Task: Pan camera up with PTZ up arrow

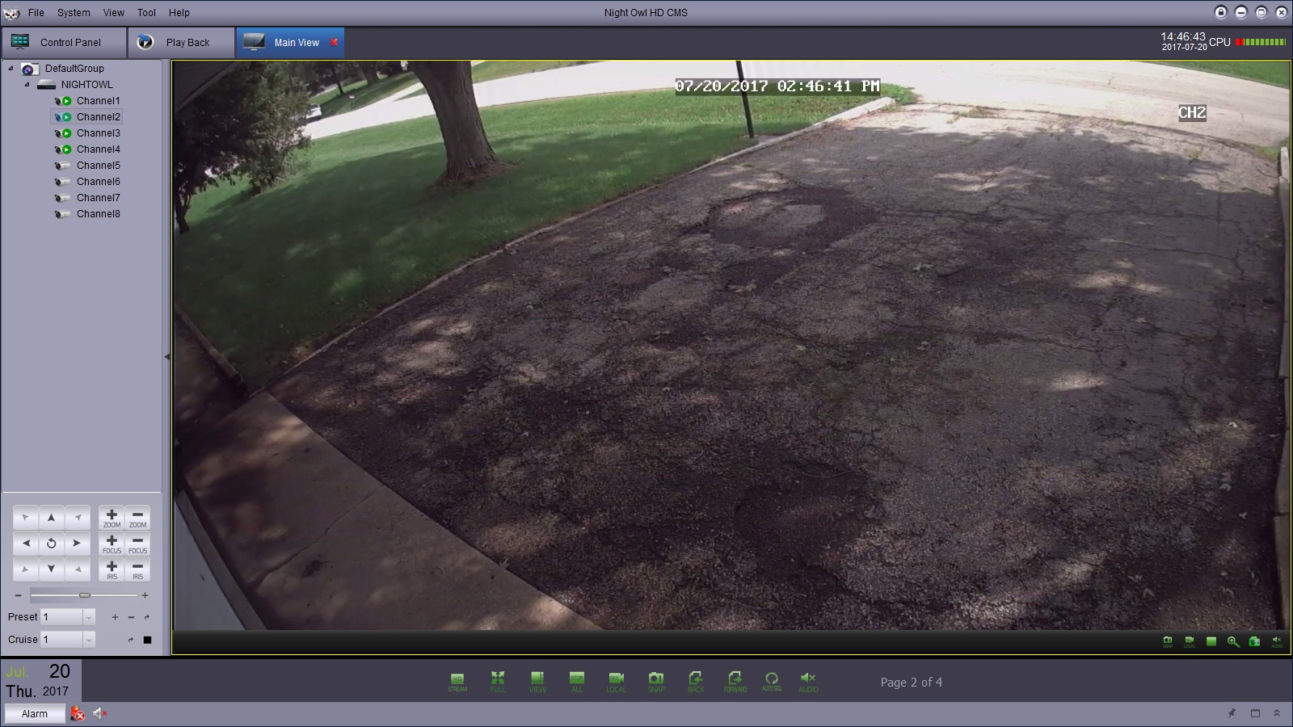Action: point(51,518)
